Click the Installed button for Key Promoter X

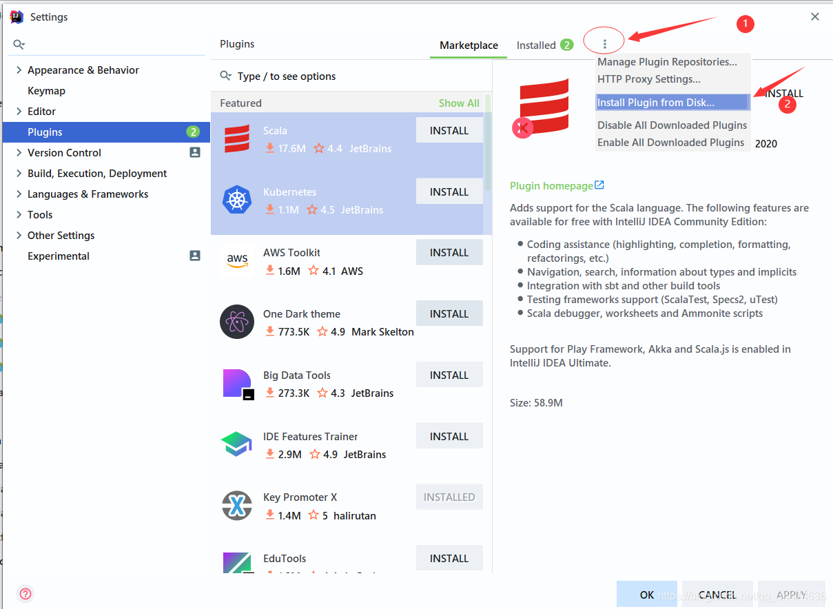pyautogui.click(x=449, y=497)
